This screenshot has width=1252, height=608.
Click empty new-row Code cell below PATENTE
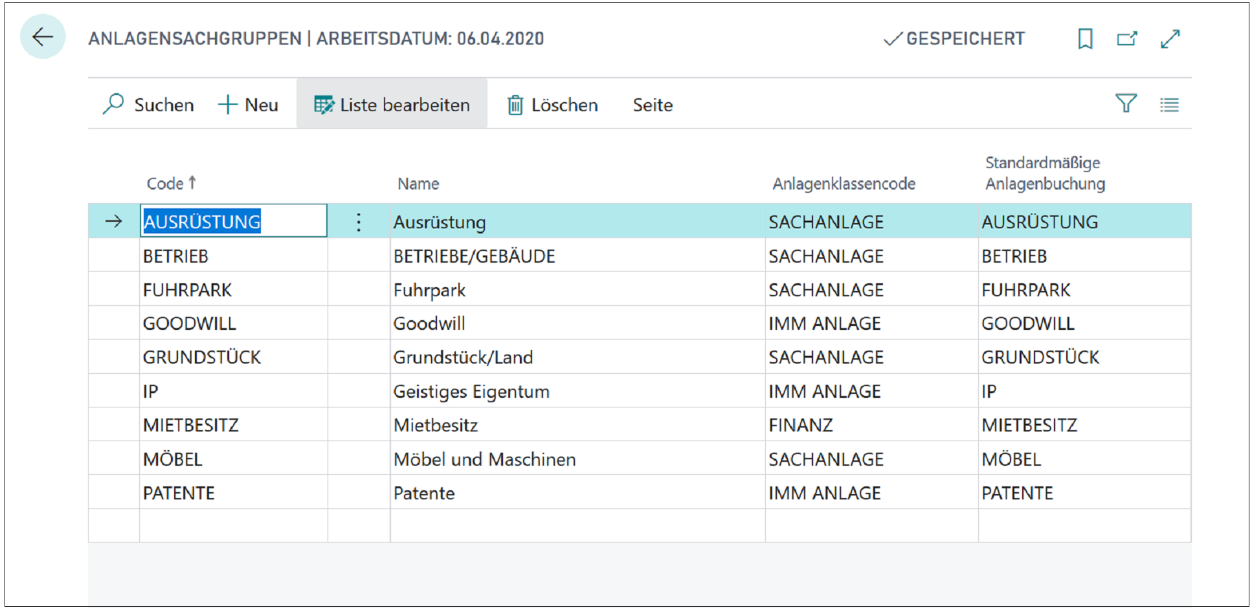(234, 525)
